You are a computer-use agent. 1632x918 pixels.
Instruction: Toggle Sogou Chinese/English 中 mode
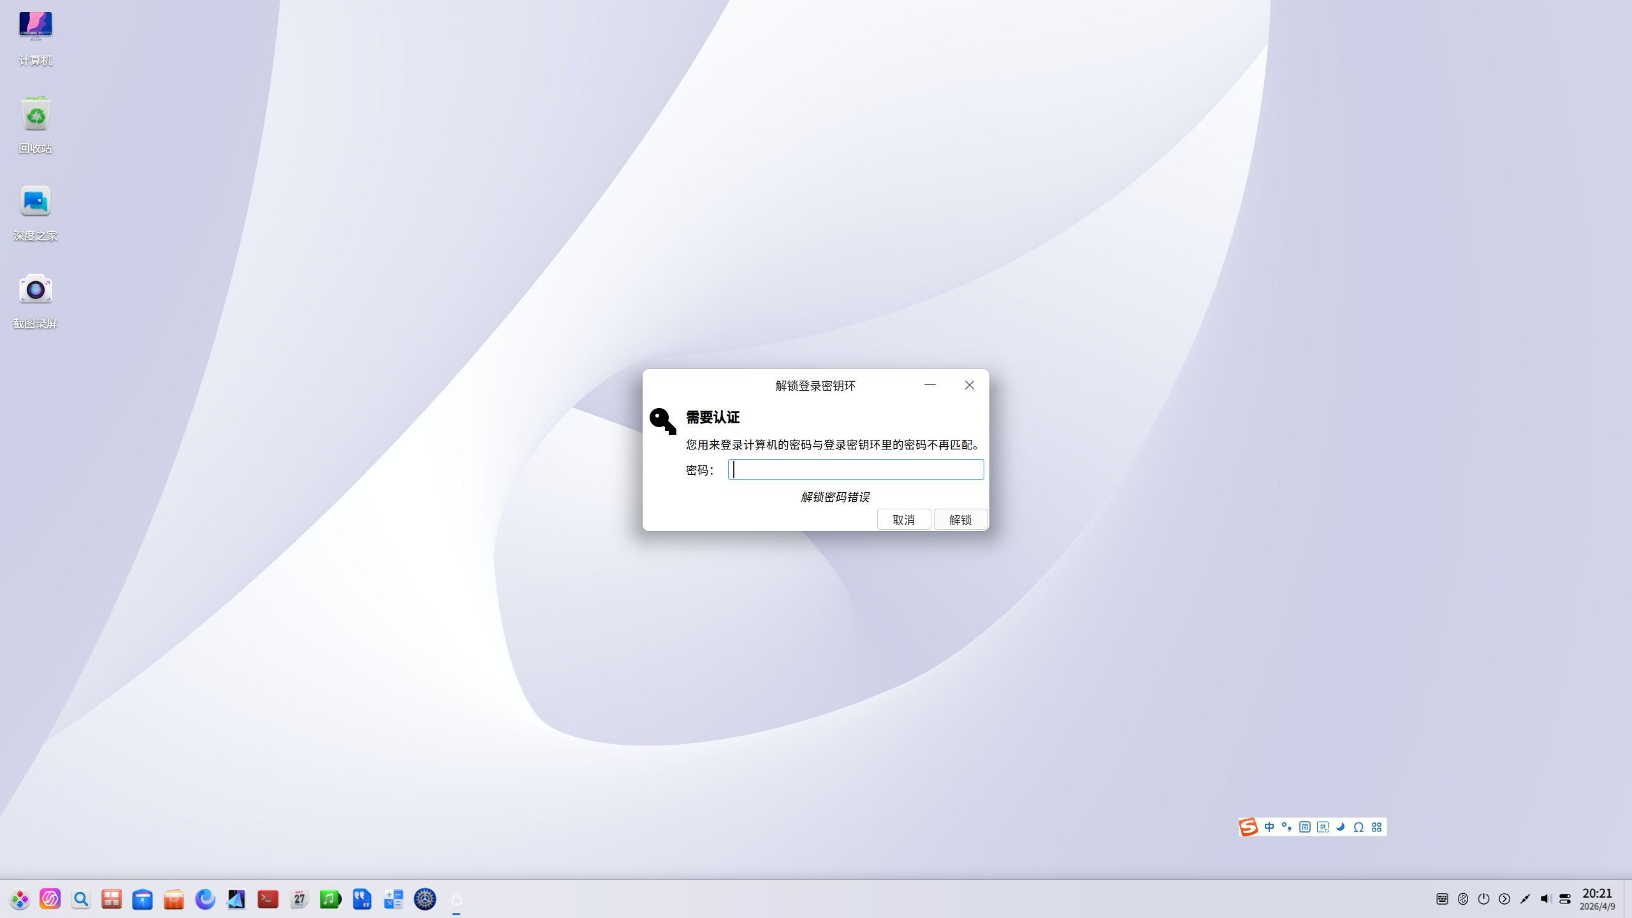(1269, 827)
